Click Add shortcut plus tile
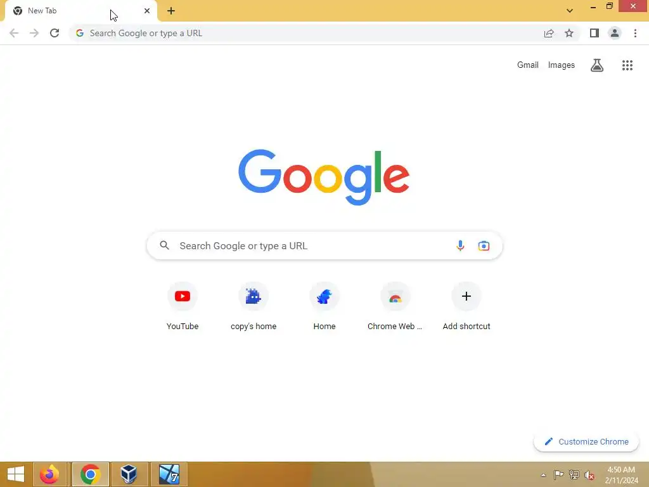 tap(466, 307)
